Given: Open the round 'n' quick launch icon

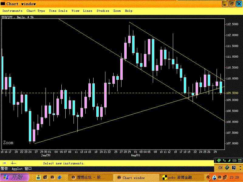Looking at the screenshot, I should tap(52, 177).
